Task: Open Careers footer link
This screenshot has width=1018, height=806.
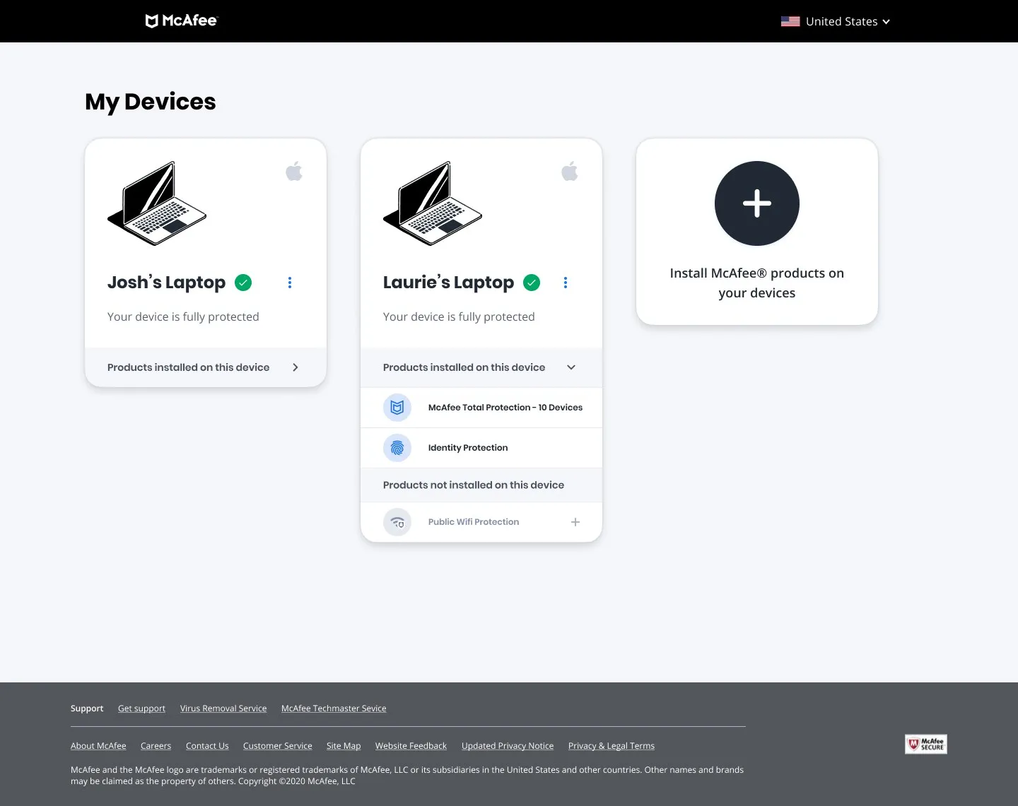Action: point(156,746)
